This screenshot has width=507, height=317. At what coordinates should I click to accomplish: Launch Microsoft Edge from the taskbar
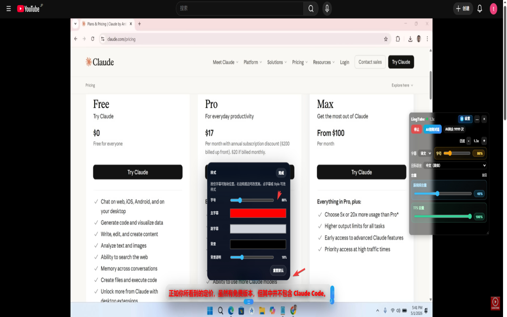[x=231, y=311]
